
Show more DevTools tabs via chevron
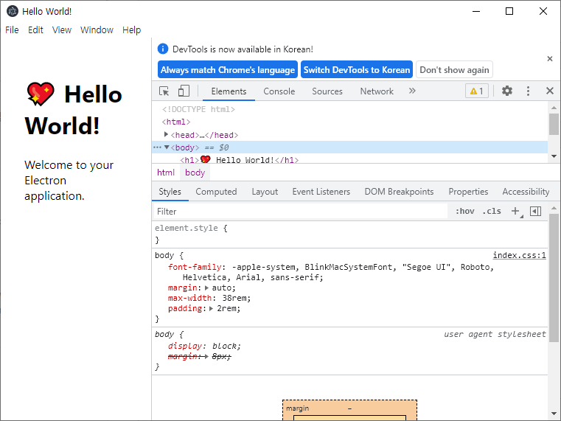click(x=412, y=91)
